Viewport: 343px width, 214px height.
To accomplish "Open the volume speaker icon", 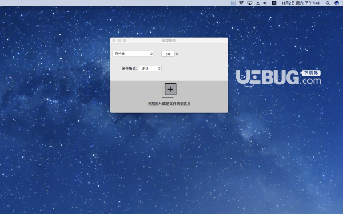I will click(x=265, y=3).
